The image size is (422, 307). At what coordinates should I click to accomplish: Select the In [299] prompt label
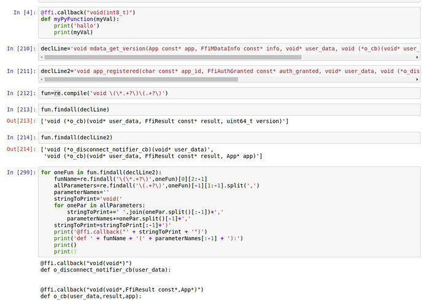[x=19, y=173]
